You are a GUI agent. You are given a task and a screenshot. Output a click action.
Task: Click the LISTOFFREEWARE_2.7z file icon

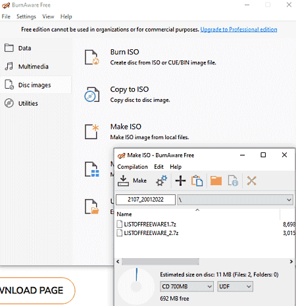click(120, 233)
